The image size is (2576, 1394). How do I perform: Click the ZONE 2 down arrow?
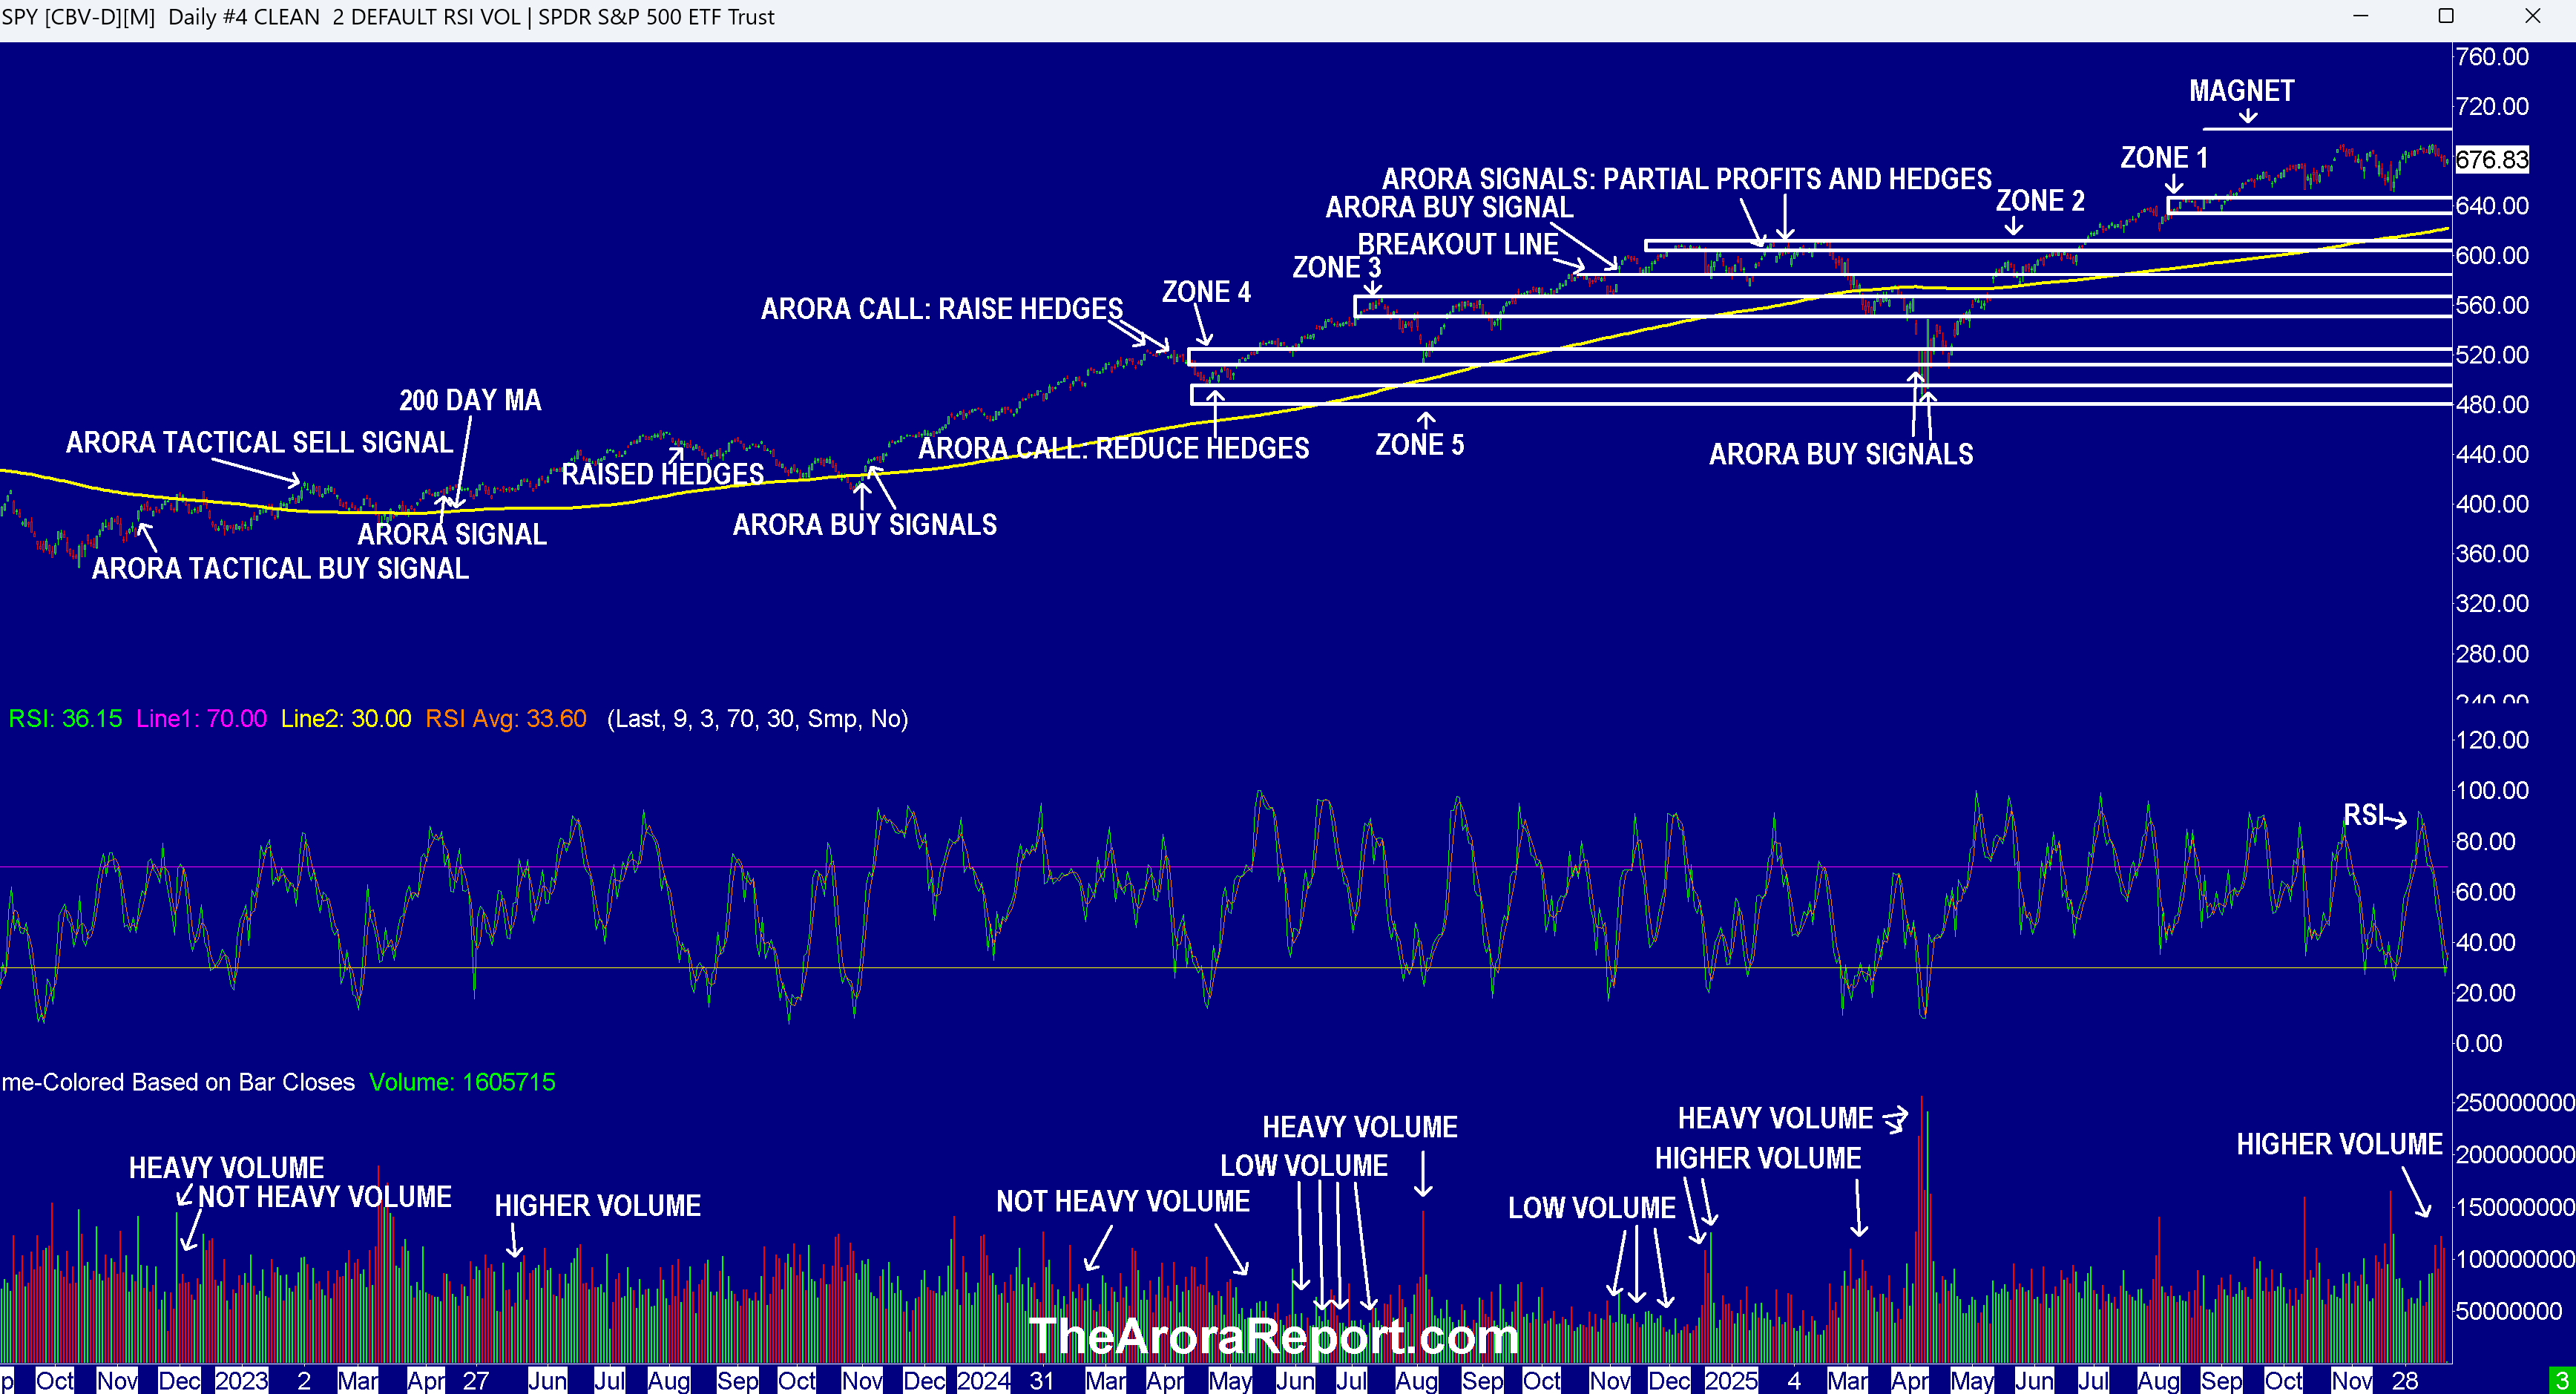[x=2014, y=227]
